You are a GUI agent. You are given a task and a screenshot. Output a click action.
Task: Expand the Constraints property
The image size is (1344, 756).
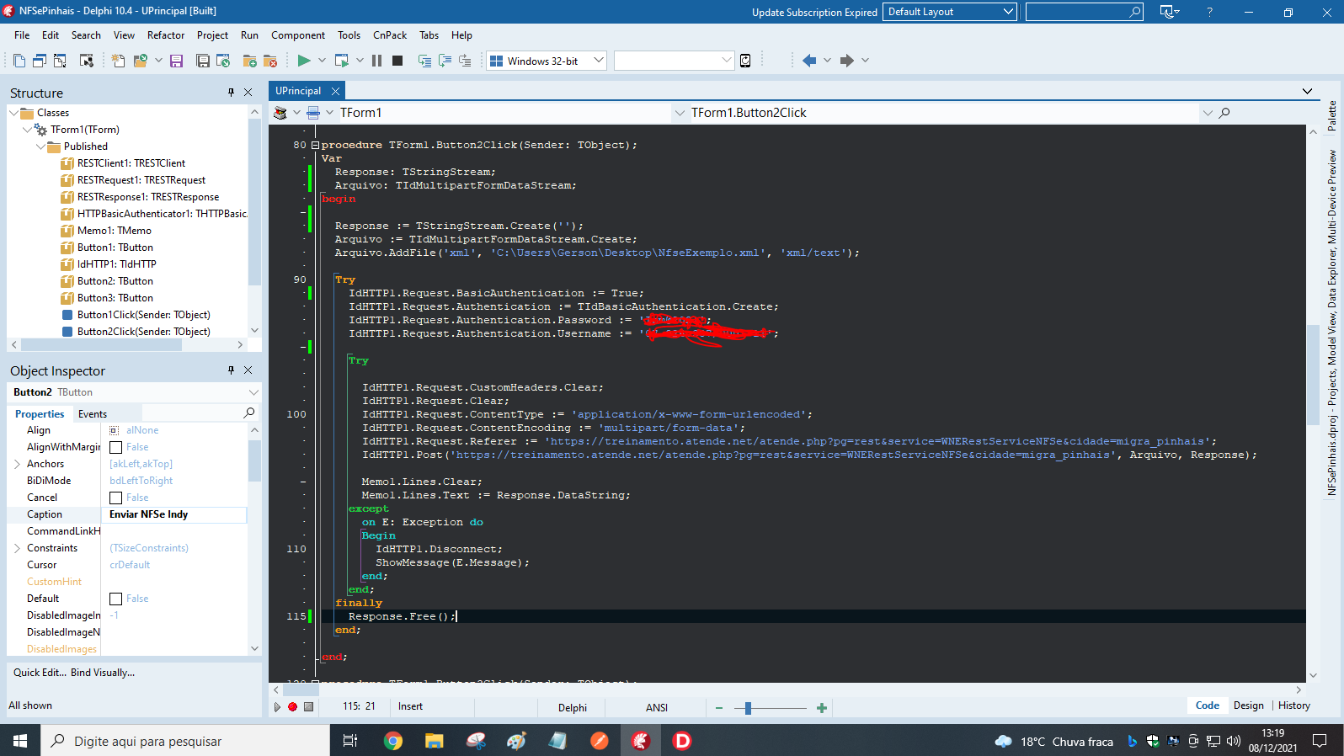[17, 548]
